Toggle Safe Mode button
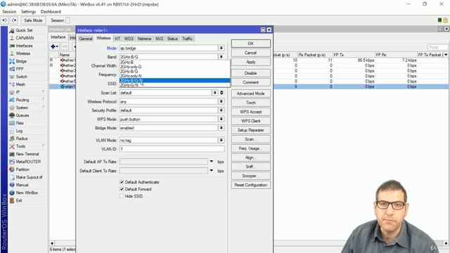The height and width of the screenshot is (253, 450). 33,20
